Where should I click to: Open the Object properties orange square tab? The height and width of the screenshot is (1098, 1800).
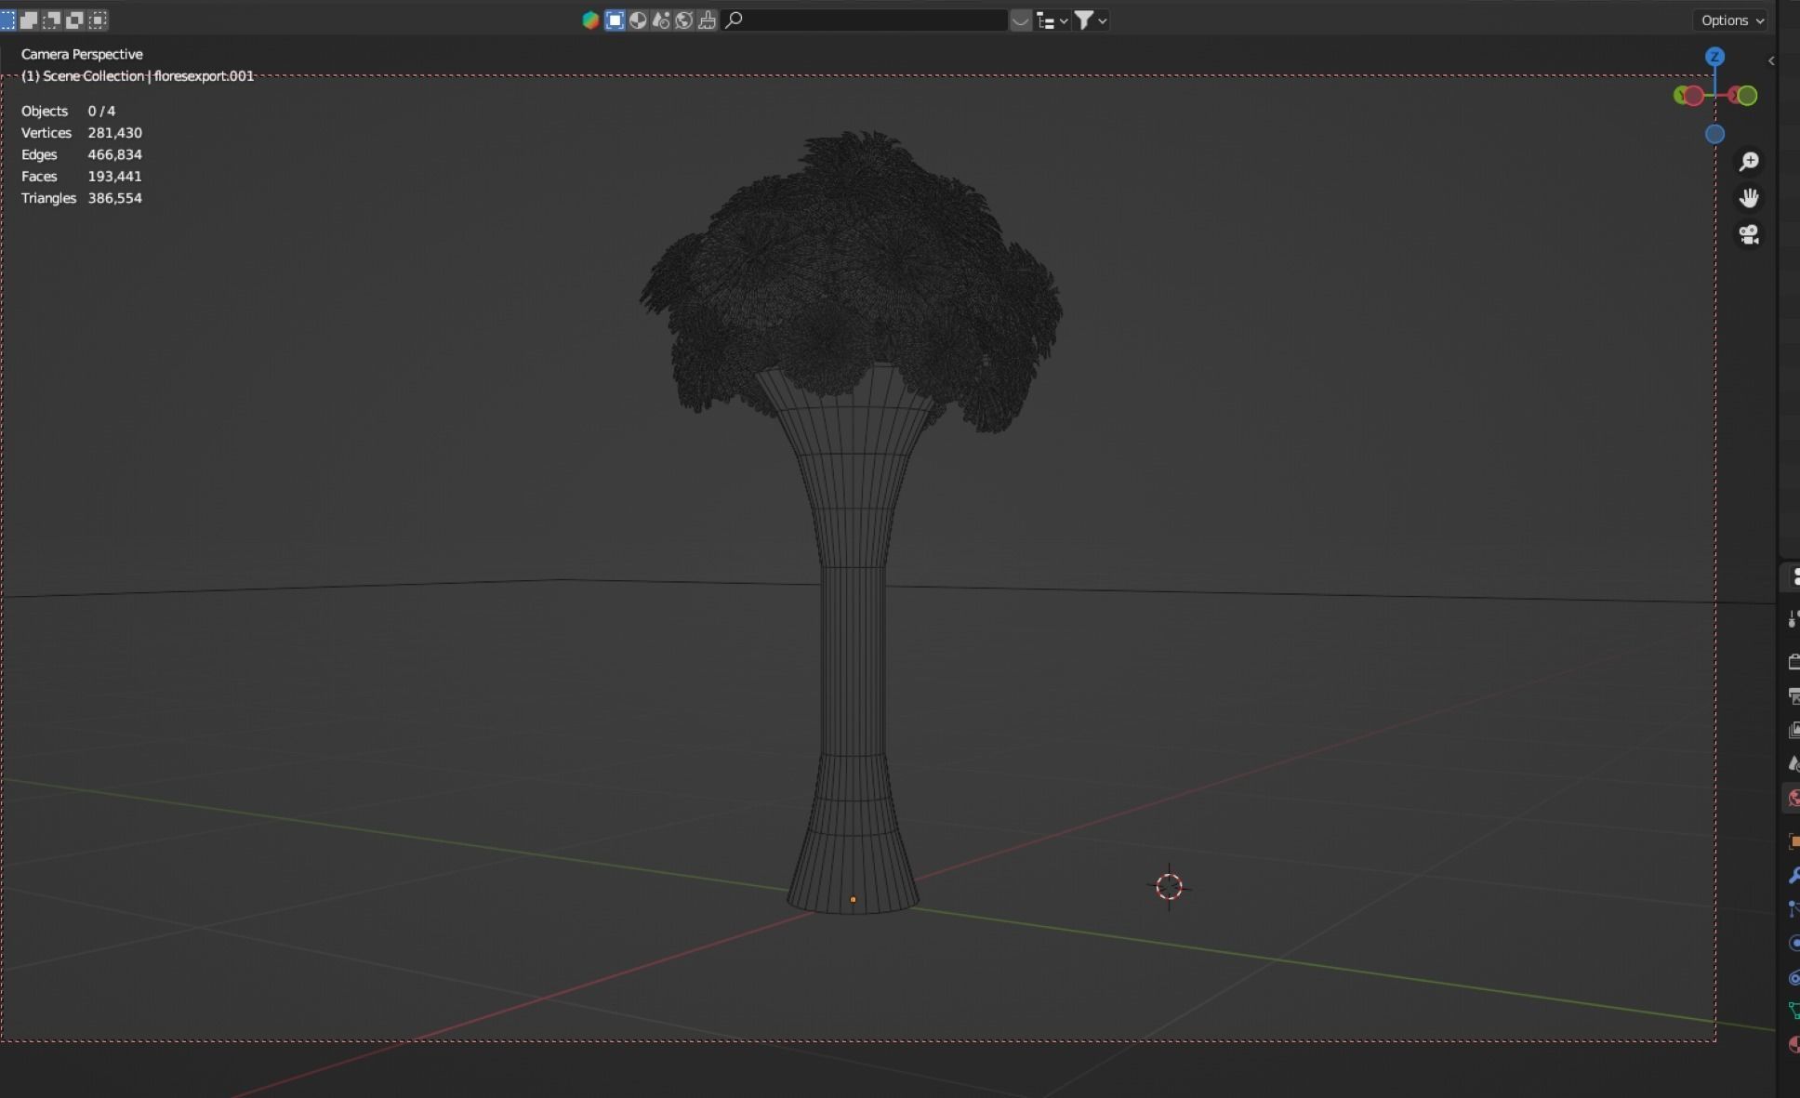(x=1793, y=841)
